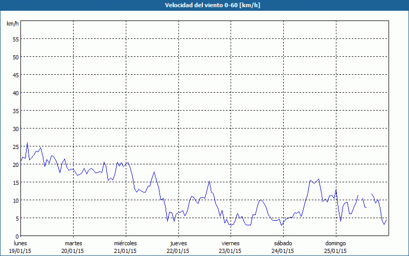Image resolution: width=409 pixels, height=256 pixels.
Task: Click the chart title 'Velocidad del viento'
Action: (x=204, y=5)
